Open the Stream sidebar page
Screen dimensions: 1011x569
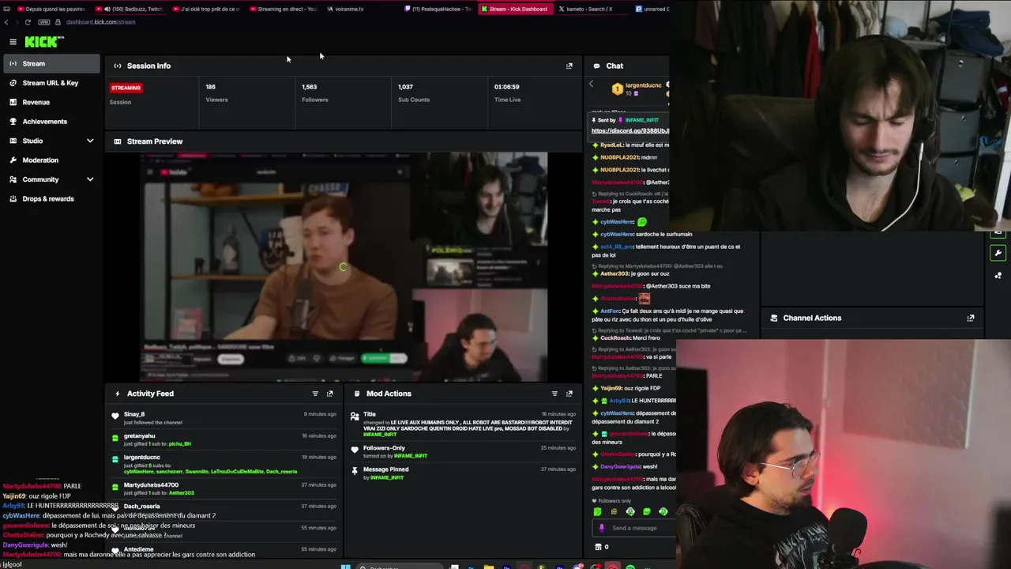[51, 63]
